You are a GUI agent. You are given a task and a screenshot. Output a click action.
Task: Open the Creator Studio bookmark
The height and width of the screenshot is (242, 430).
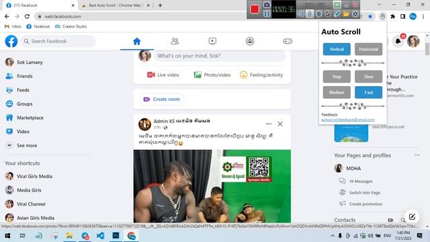[71, 26]
